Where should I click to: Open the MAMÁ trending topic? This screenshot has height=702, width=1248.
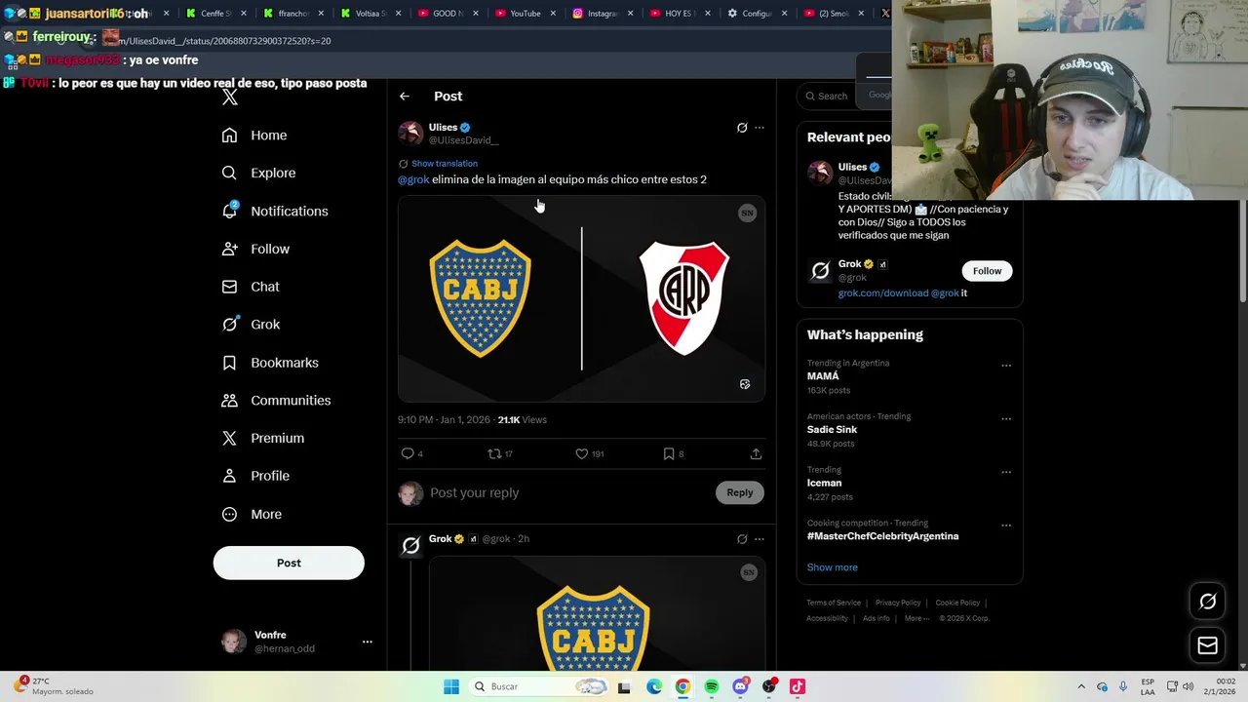click(x=823, y=376)
